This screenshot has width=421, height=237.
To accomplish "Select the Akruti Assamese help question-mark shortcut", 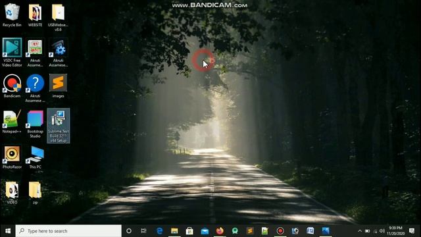I will (x=35, y=88).
